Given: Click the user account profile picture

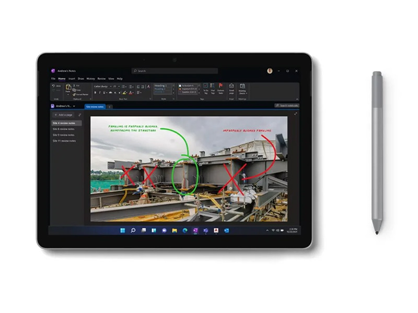Looking at the screenshot, I should point(270,71).
